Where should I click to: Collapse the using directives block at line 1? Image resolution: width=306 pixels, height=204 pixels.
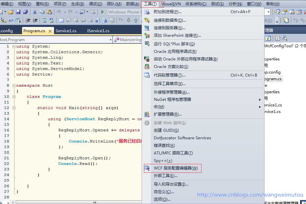pos(14,47)
